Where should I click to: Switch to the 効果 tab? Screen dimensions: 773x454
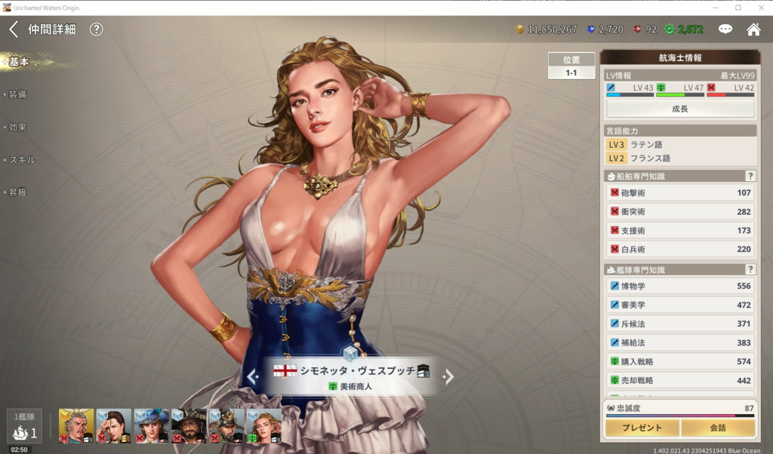click(17, 127)
